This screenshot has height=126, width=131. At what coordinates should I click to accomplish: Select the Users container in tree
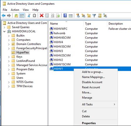pyautogui.click(x=20, y=78)
